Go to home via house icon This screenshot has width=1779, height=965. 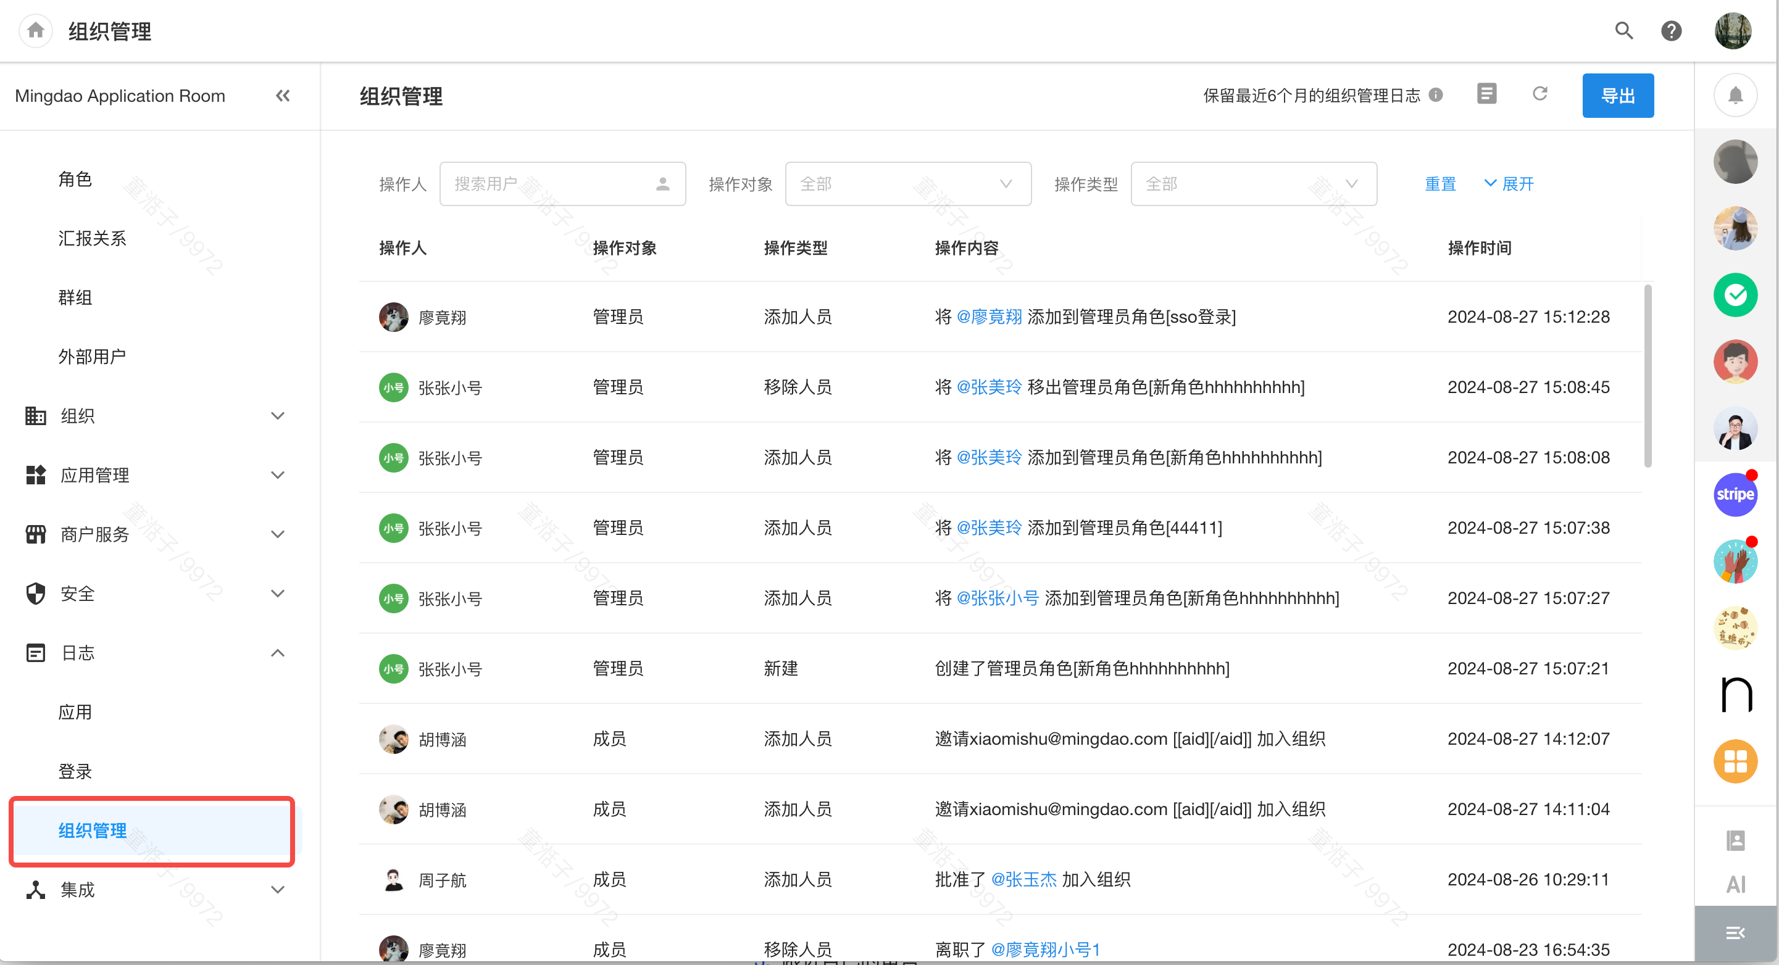pyautogui.click(x=36, y=31)
